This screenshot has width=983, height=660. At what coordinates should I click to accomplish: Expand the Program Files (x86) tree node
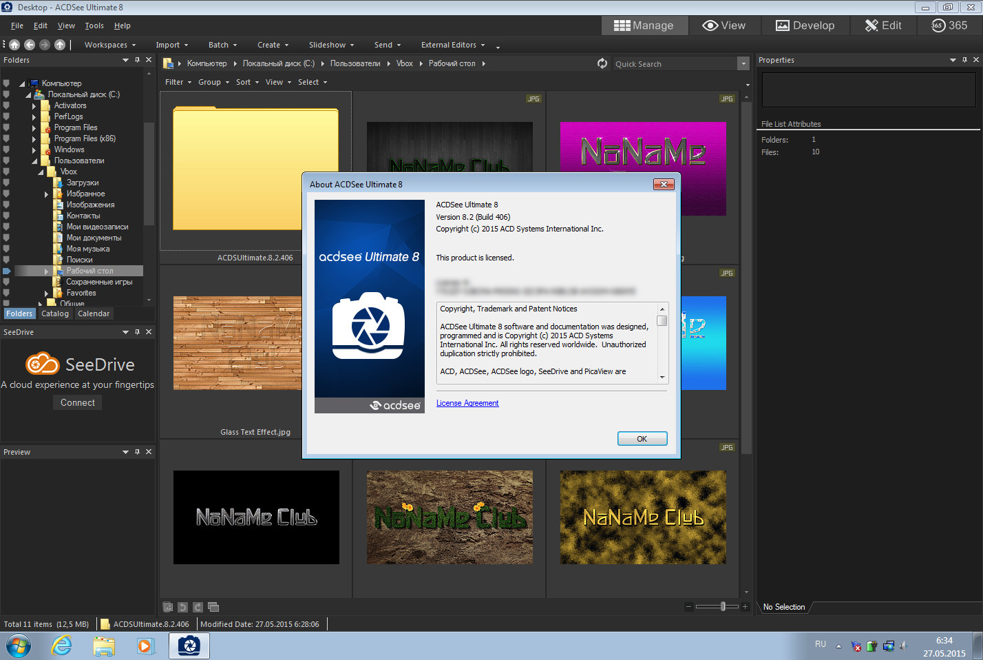click(x=34, y=139)
